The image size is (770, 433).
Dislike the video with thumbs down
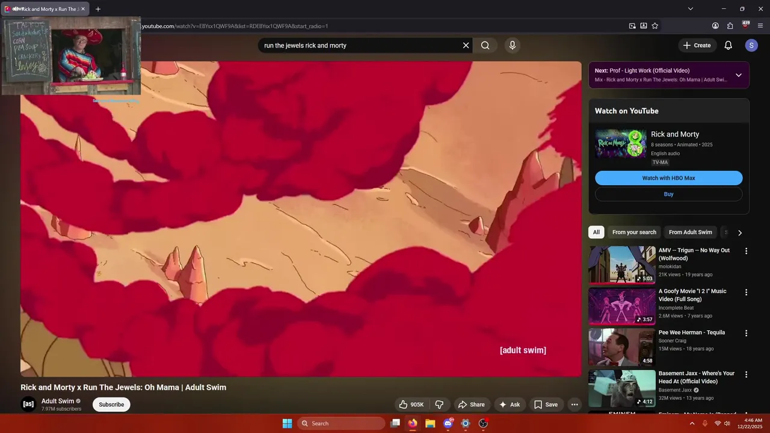pos(439,405)
